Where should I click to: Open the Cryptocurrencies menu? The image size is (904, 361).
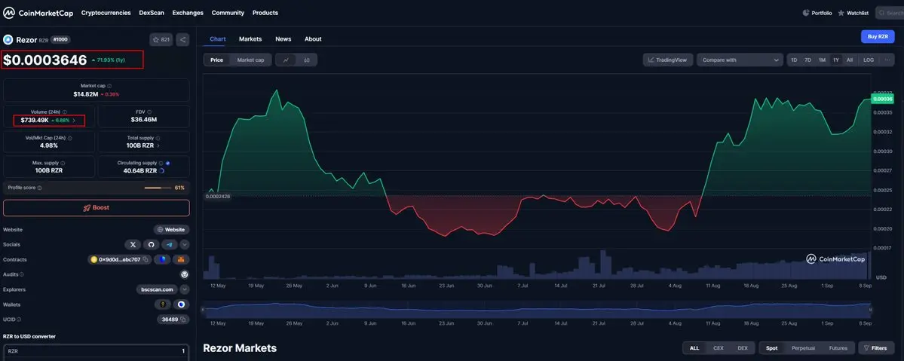coord(106,13)
